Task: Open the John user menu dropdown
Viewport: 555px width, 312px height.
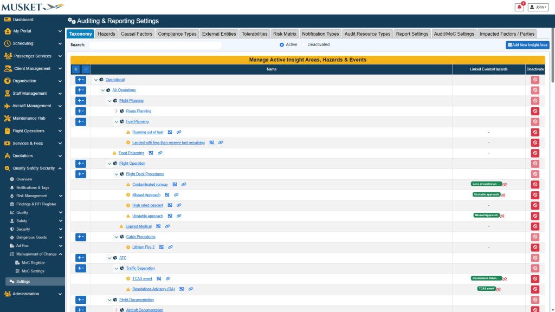Action: (539, 7)
